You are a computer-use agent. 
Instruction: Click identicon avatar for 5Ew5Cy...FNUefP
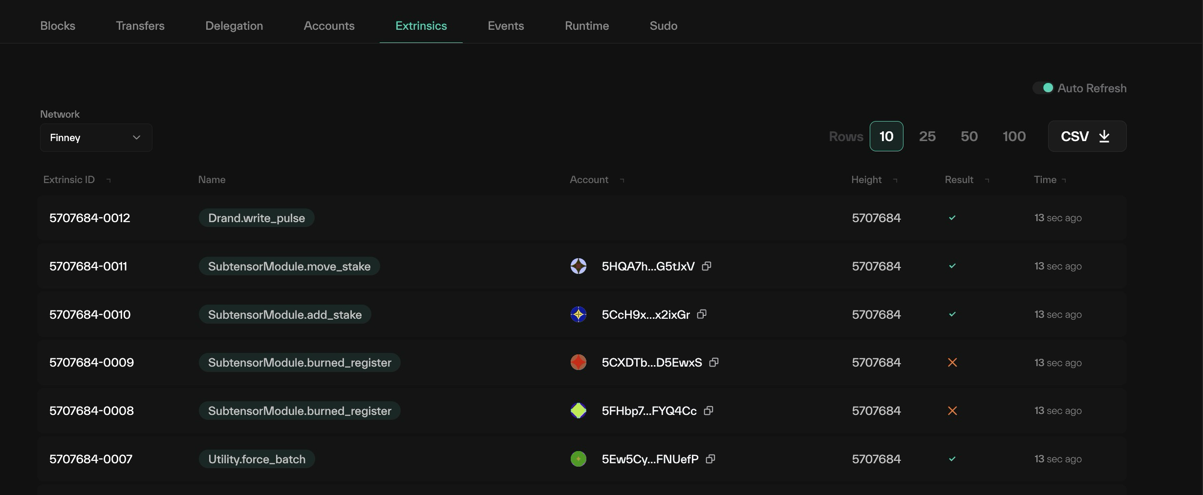tap(579, 459)
